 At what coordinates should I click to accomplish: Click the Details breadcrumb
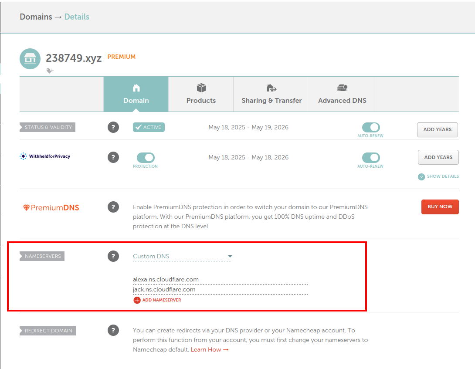(77, 17)
